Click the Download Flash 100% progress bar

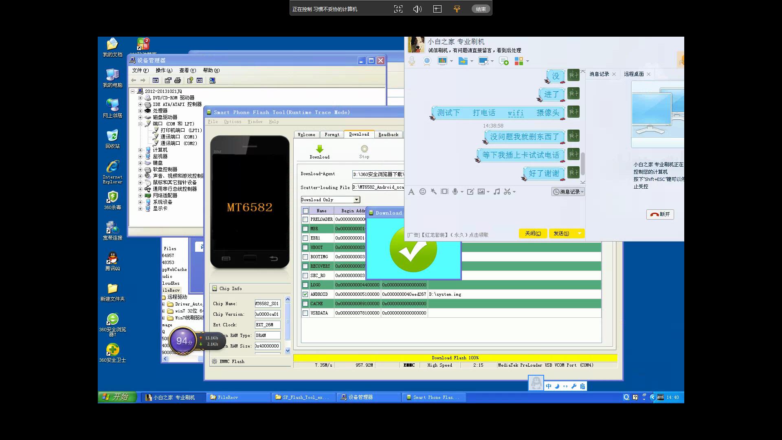click(455, 358)
